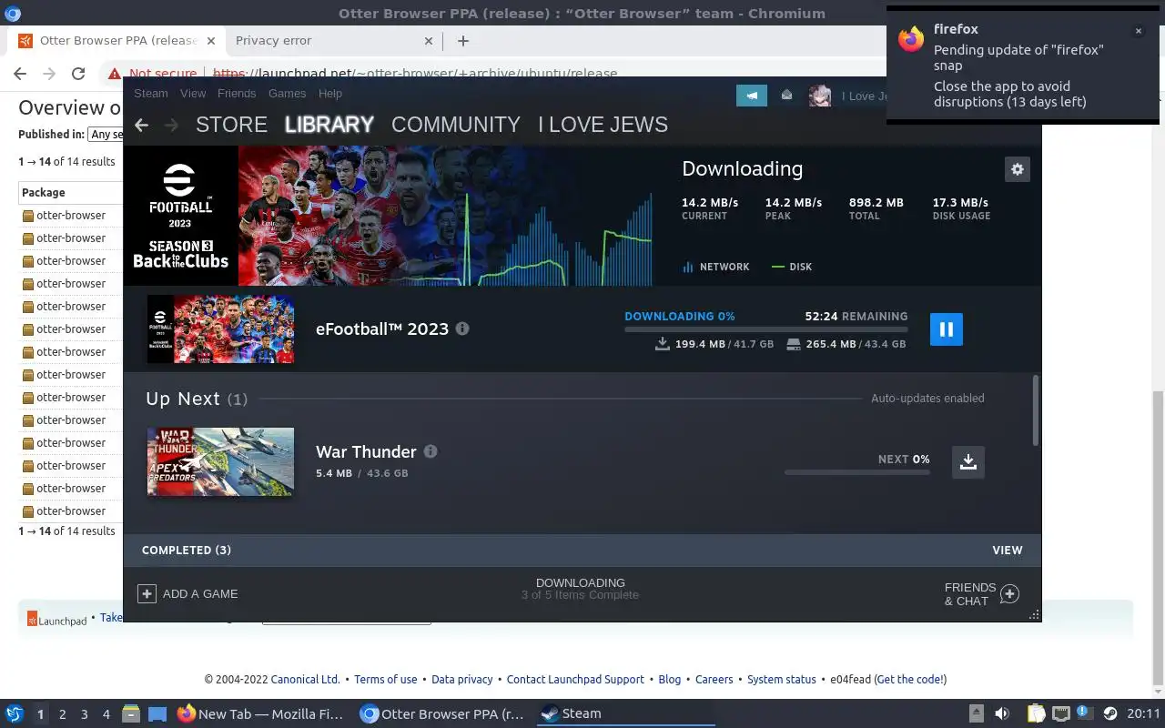This screenshot has height=728, width=1165.
Task: Click the Chromium address bar URL
Action: 414,74
